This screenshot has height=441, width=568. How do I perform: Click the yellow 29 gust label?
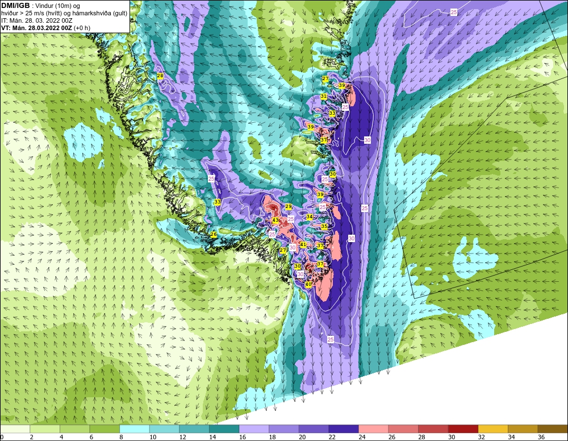tap(289, 206)
